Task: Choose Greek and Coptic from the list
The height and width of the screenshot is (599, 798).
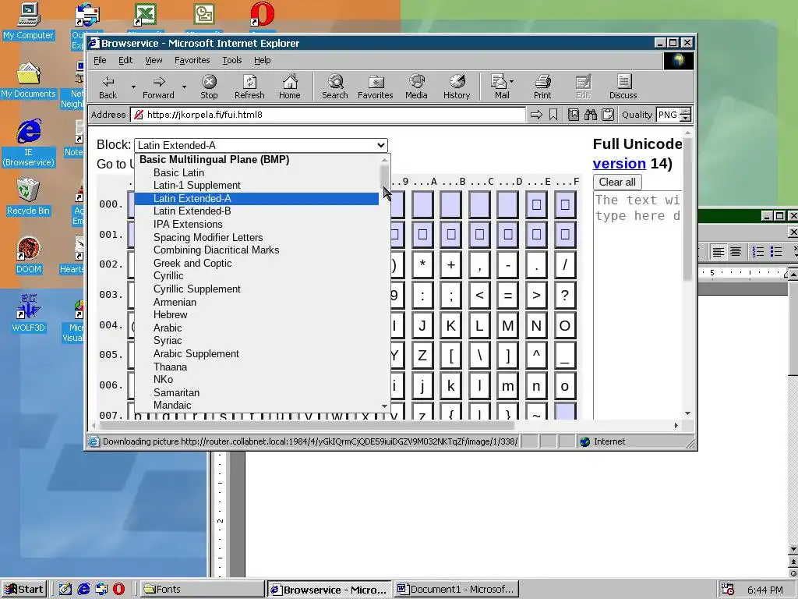Action: (257, 264)
